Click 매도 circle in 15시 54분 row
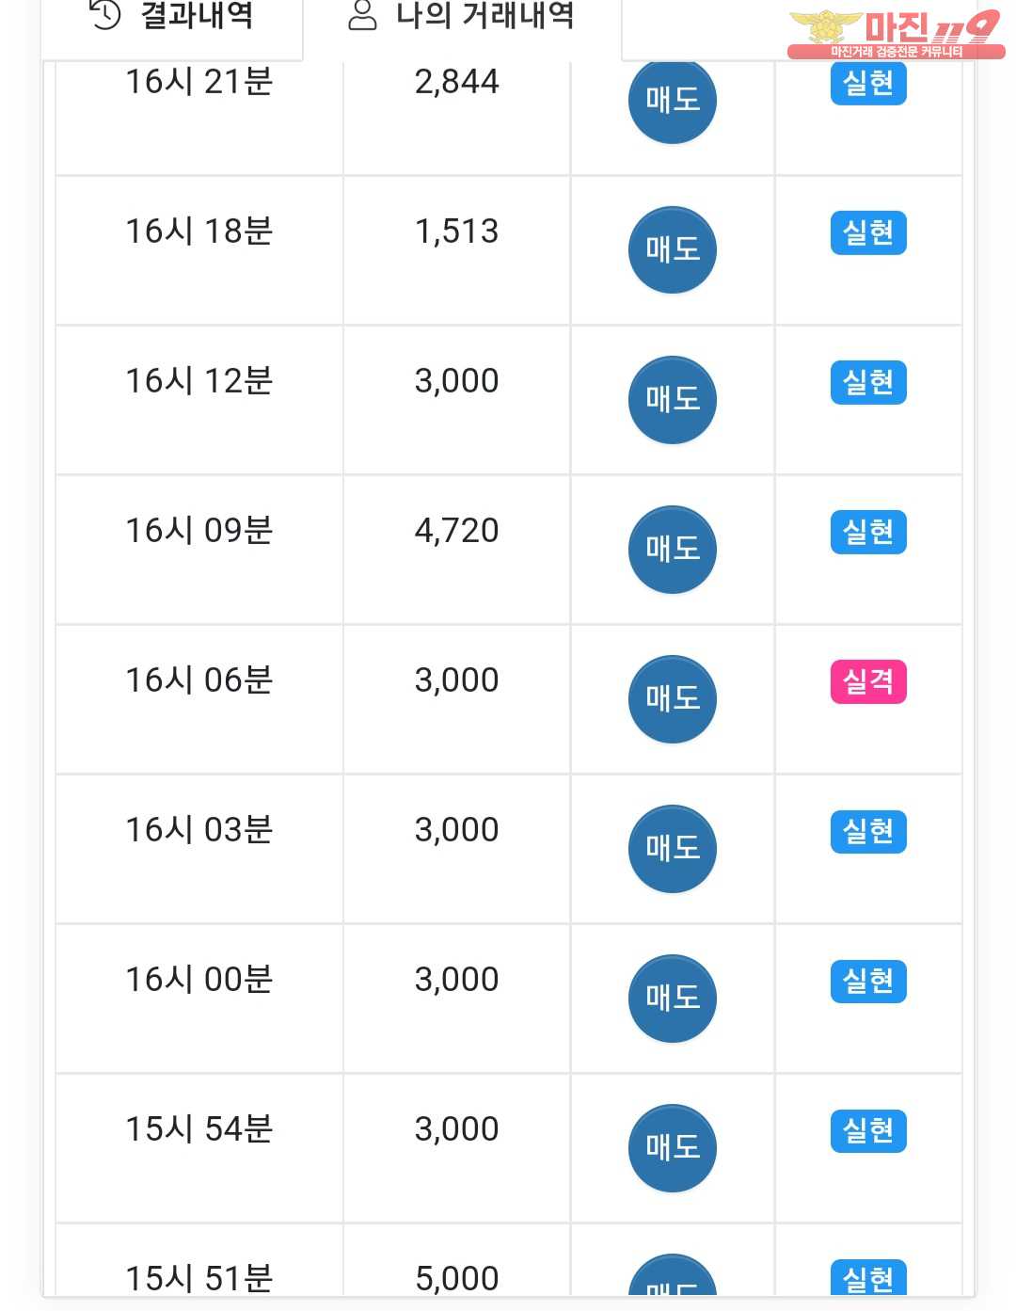Viewport: 1016px width, 1311px height. [x=673, y=1147]
